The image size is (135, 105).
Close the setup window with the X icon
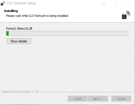click(x=128, y=3)
